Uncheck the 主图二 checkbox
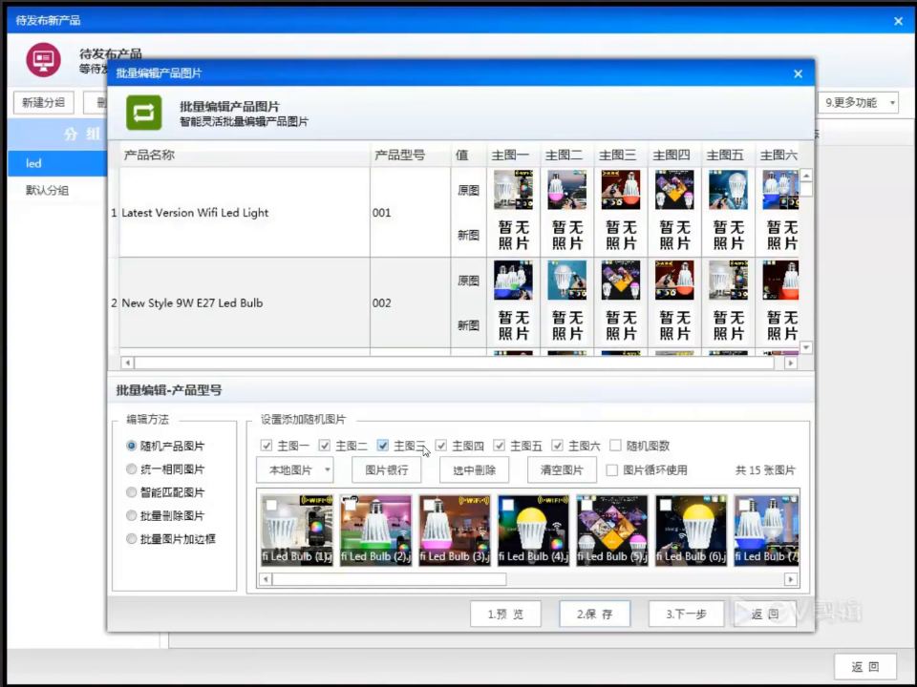 tap(325, 446)
